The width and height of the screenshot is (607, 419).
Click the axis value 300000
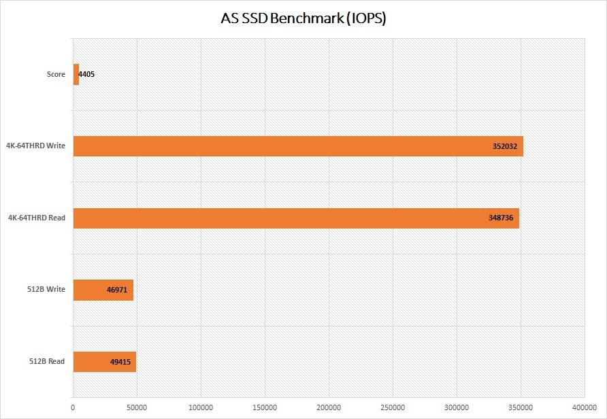coord(457,408)
